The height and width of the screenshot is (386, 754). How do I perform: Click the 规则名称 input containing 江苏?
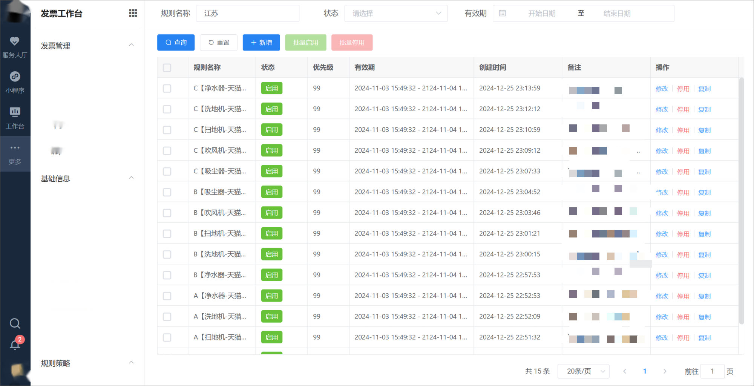pos(248,13)
